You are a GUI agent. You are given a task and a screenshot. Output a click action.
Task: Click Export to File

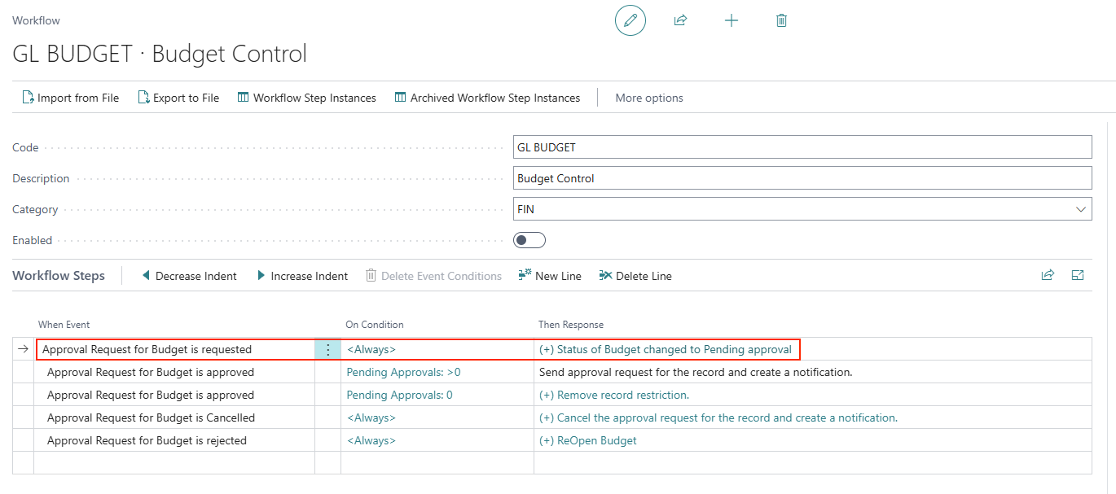pos(178,98)
